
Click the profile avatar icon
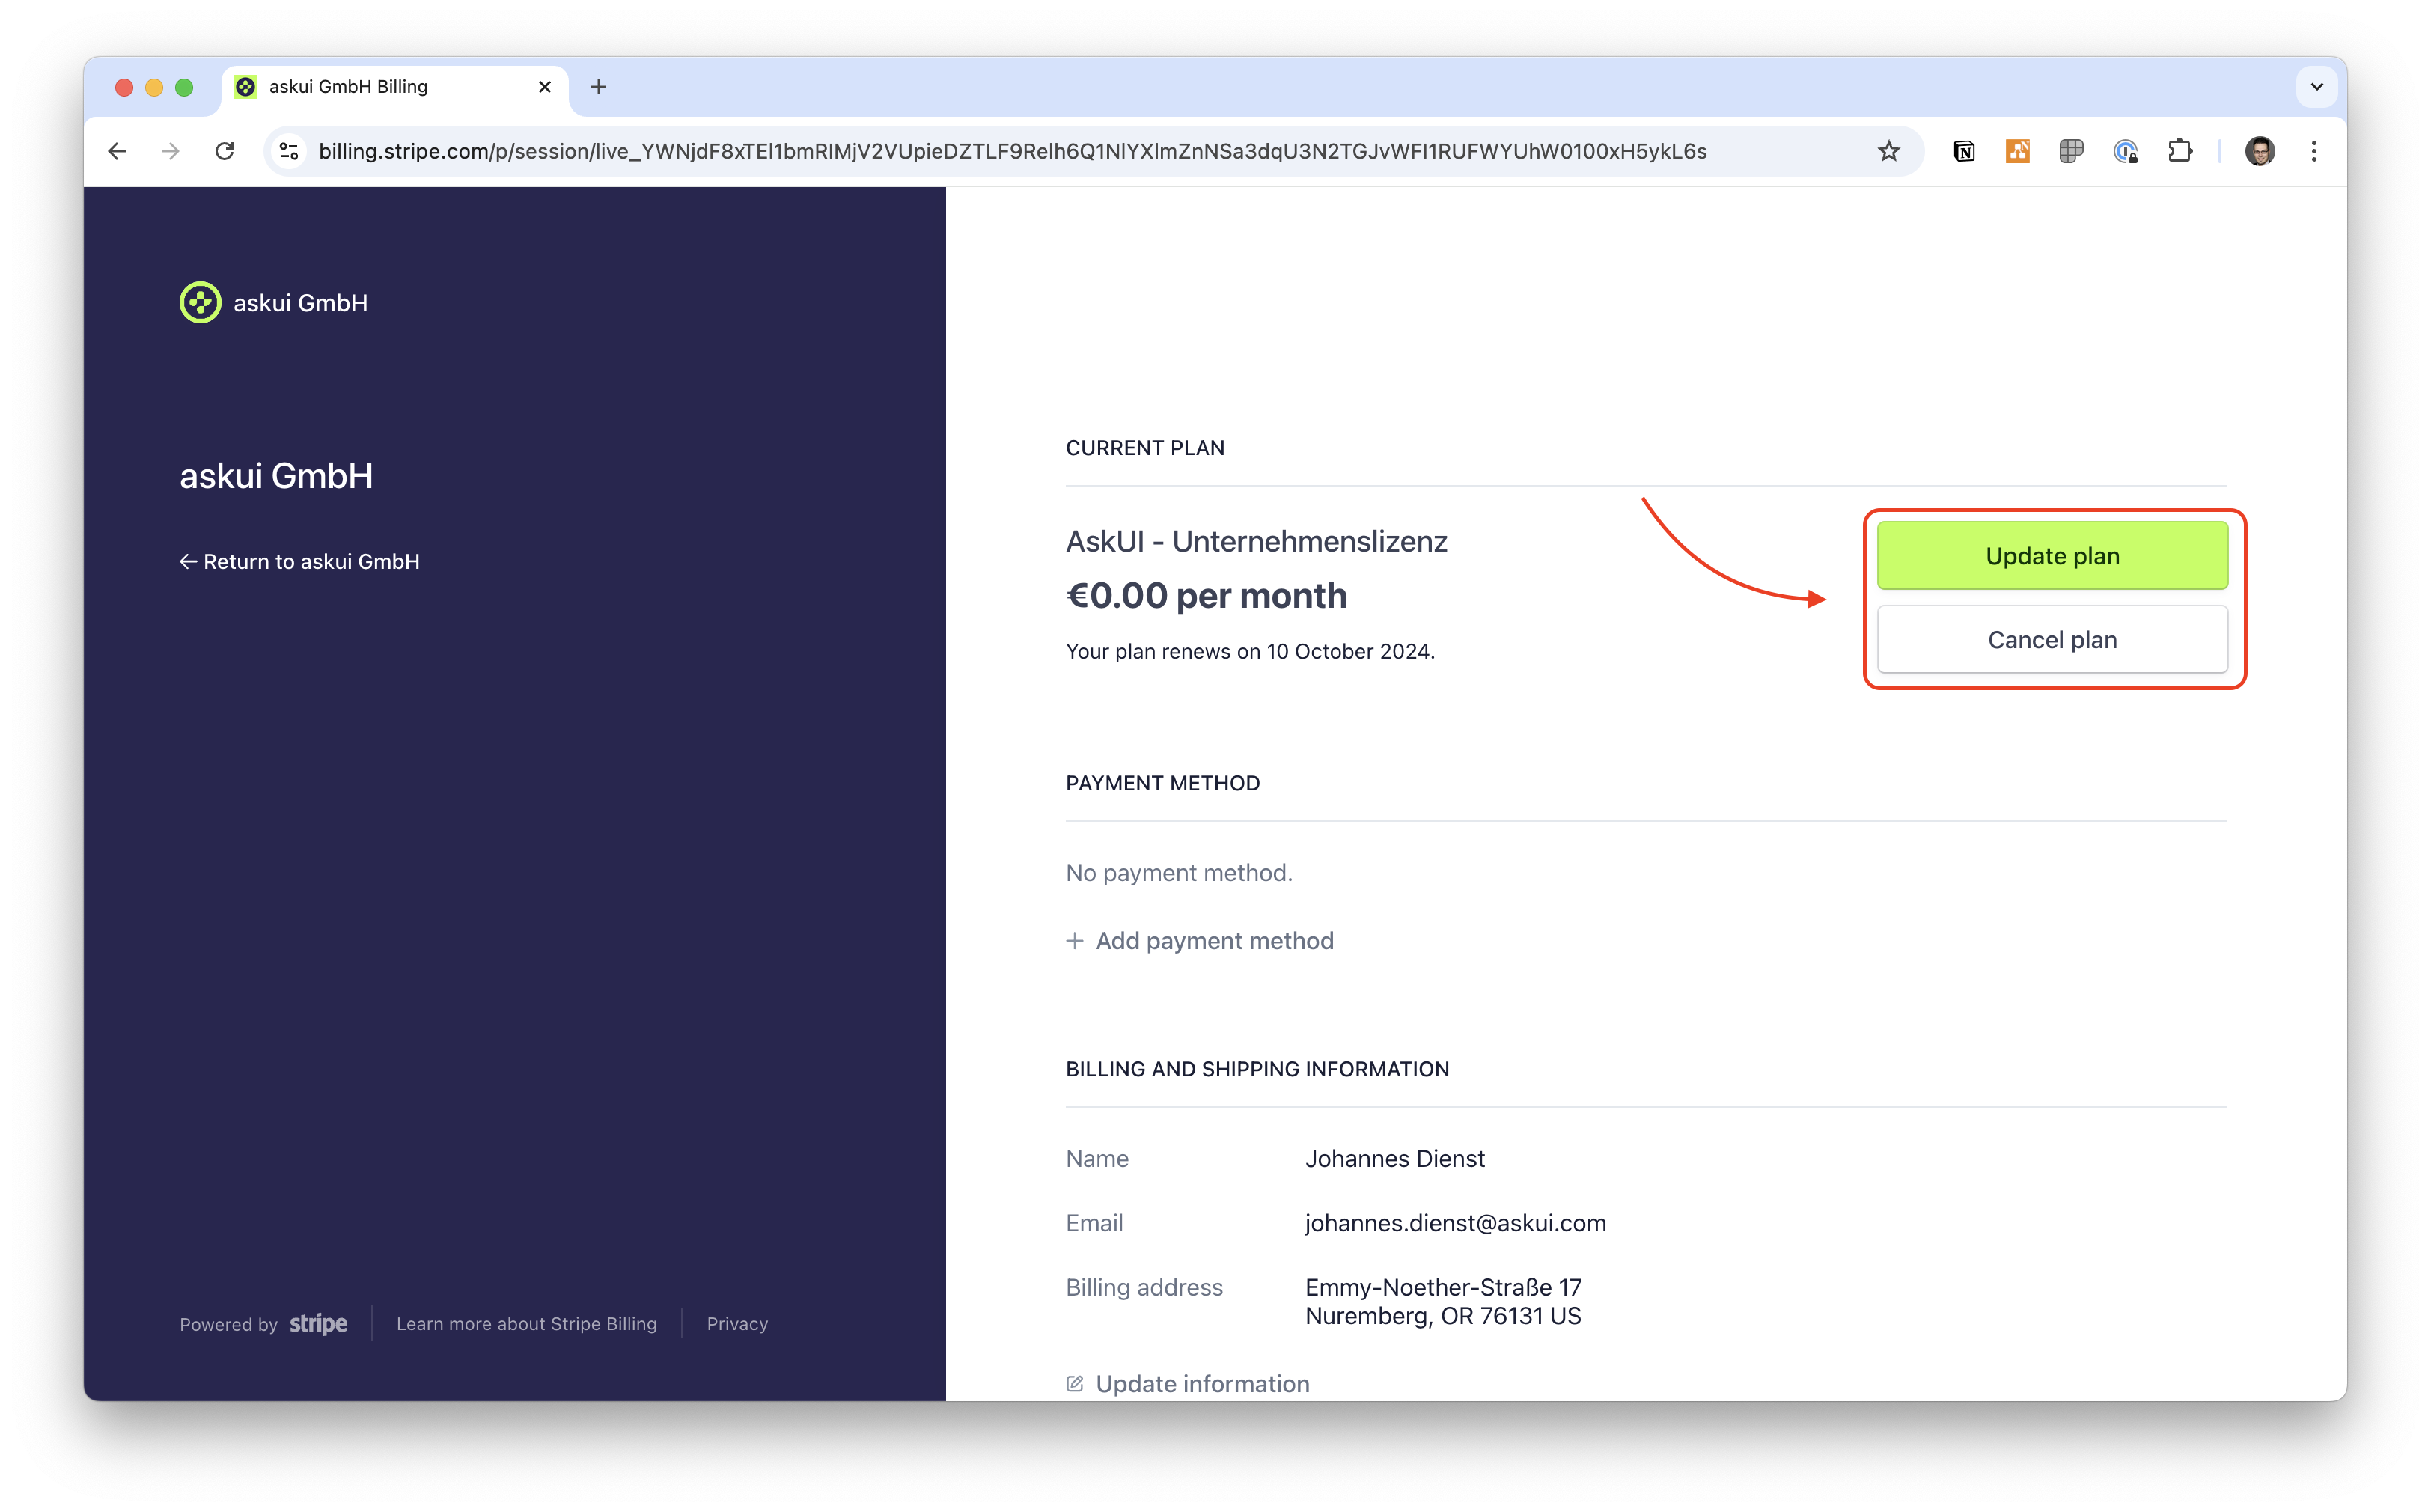point(2260,151)
